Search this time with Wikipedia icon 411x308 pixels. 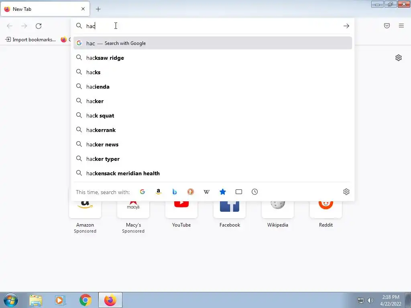pyautogui.click(x=207, y=192)
